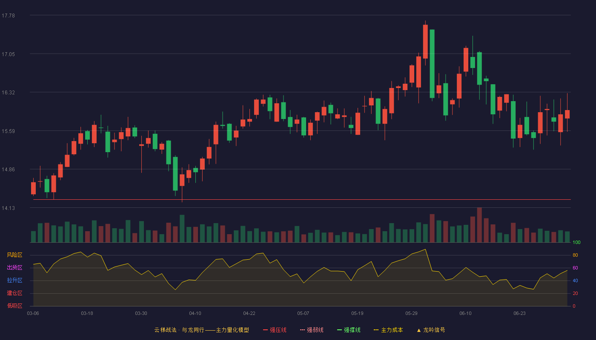
Task: Click the 风险区 zone label
Action: [14, 255]
